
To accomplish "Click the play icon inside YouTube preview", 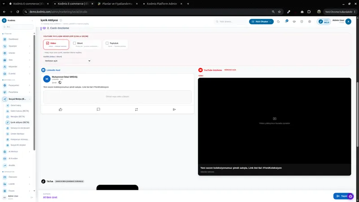I will coord(275,119).
